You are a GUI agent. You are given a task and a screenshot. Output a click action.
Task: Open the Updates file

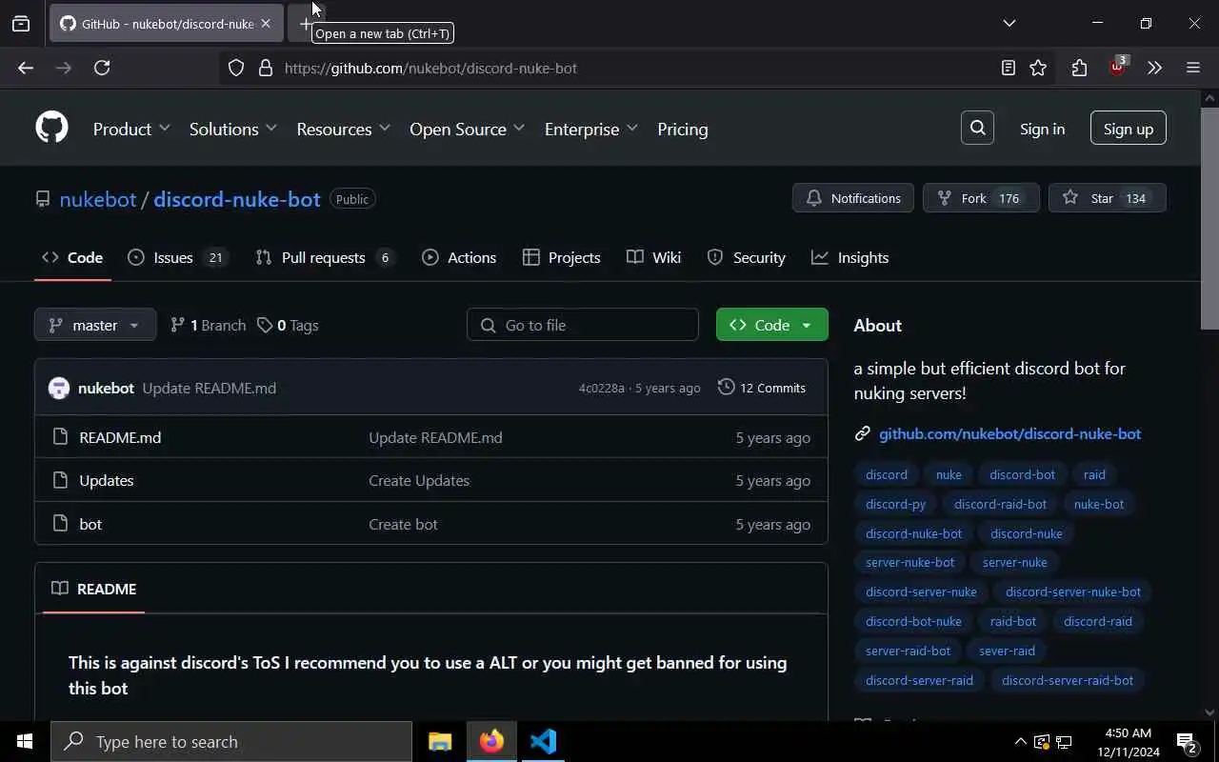(107, 480)
